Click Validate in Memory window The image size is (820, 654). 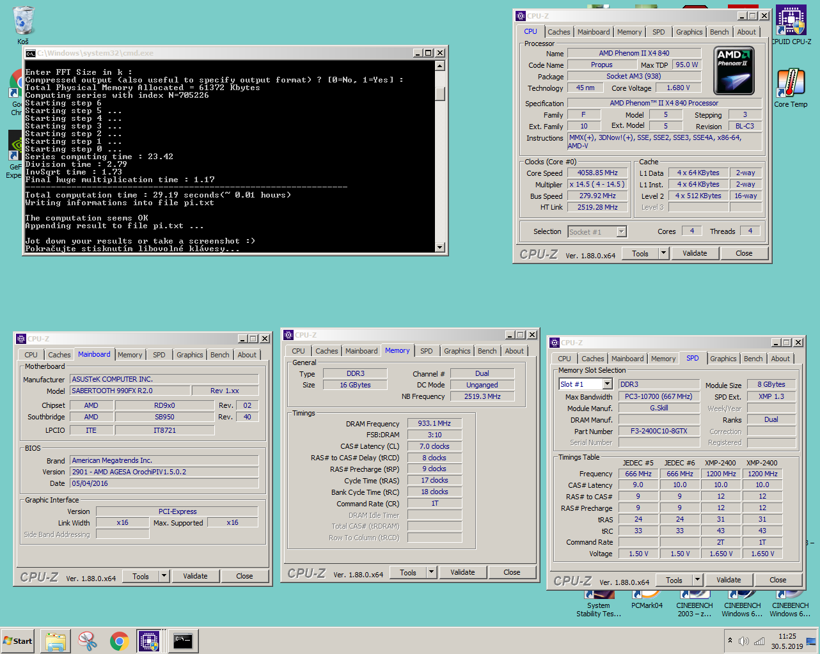tap(462, 572)
